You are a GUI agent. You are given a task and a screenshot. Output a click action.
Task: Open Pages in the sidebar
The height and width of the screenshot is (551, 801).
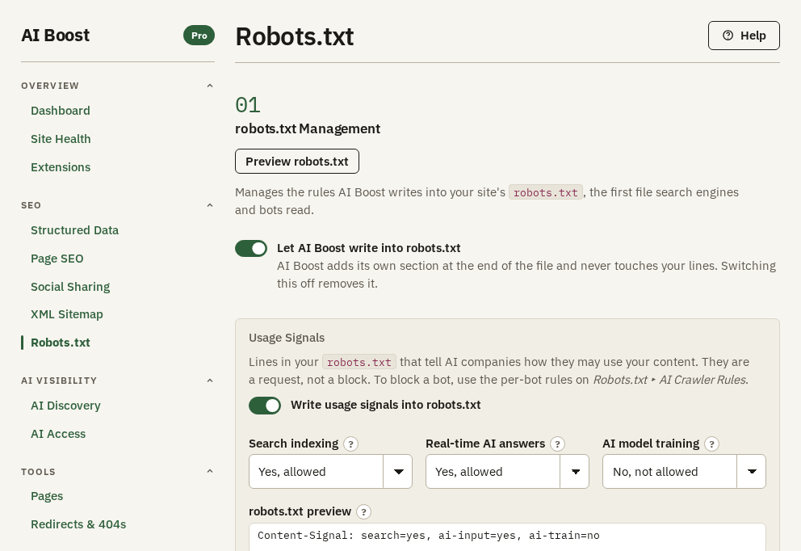point(47,496)
